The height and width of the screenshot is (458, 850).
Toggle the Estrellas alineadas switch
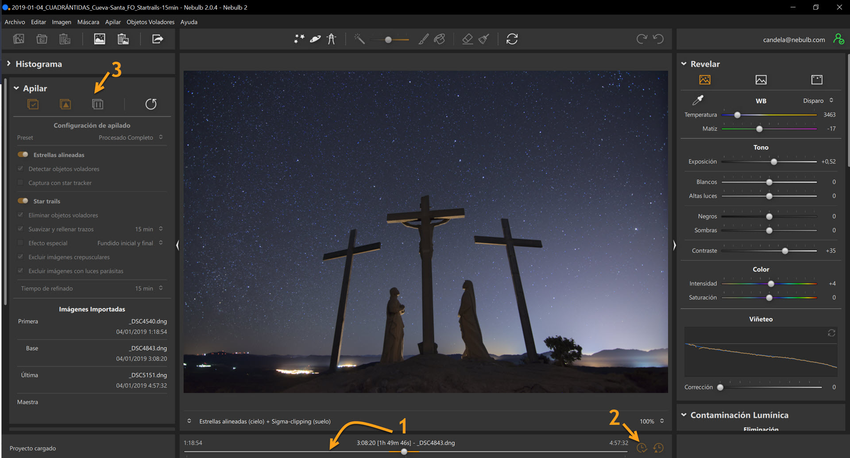tap(23, 154)
